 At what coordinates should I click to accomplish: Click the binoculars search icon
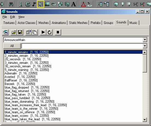click(x=11, y=4)
